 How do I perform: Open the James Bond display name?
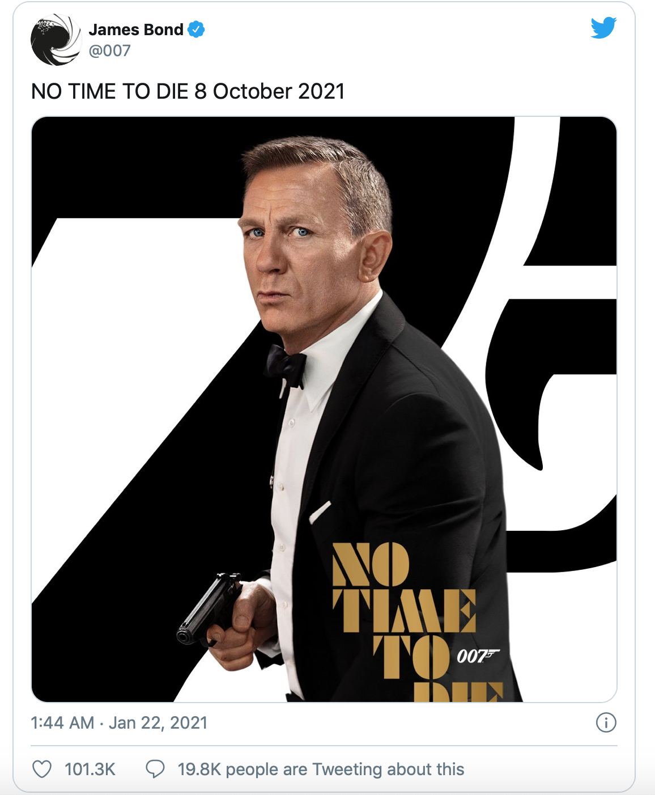(136, 29)
